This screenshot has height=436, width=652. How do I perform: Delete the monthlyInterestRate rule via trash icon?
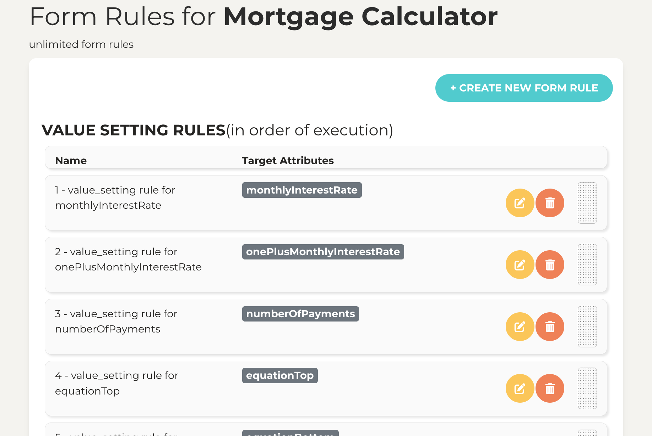pyautogui.click(x=550, y=203)
